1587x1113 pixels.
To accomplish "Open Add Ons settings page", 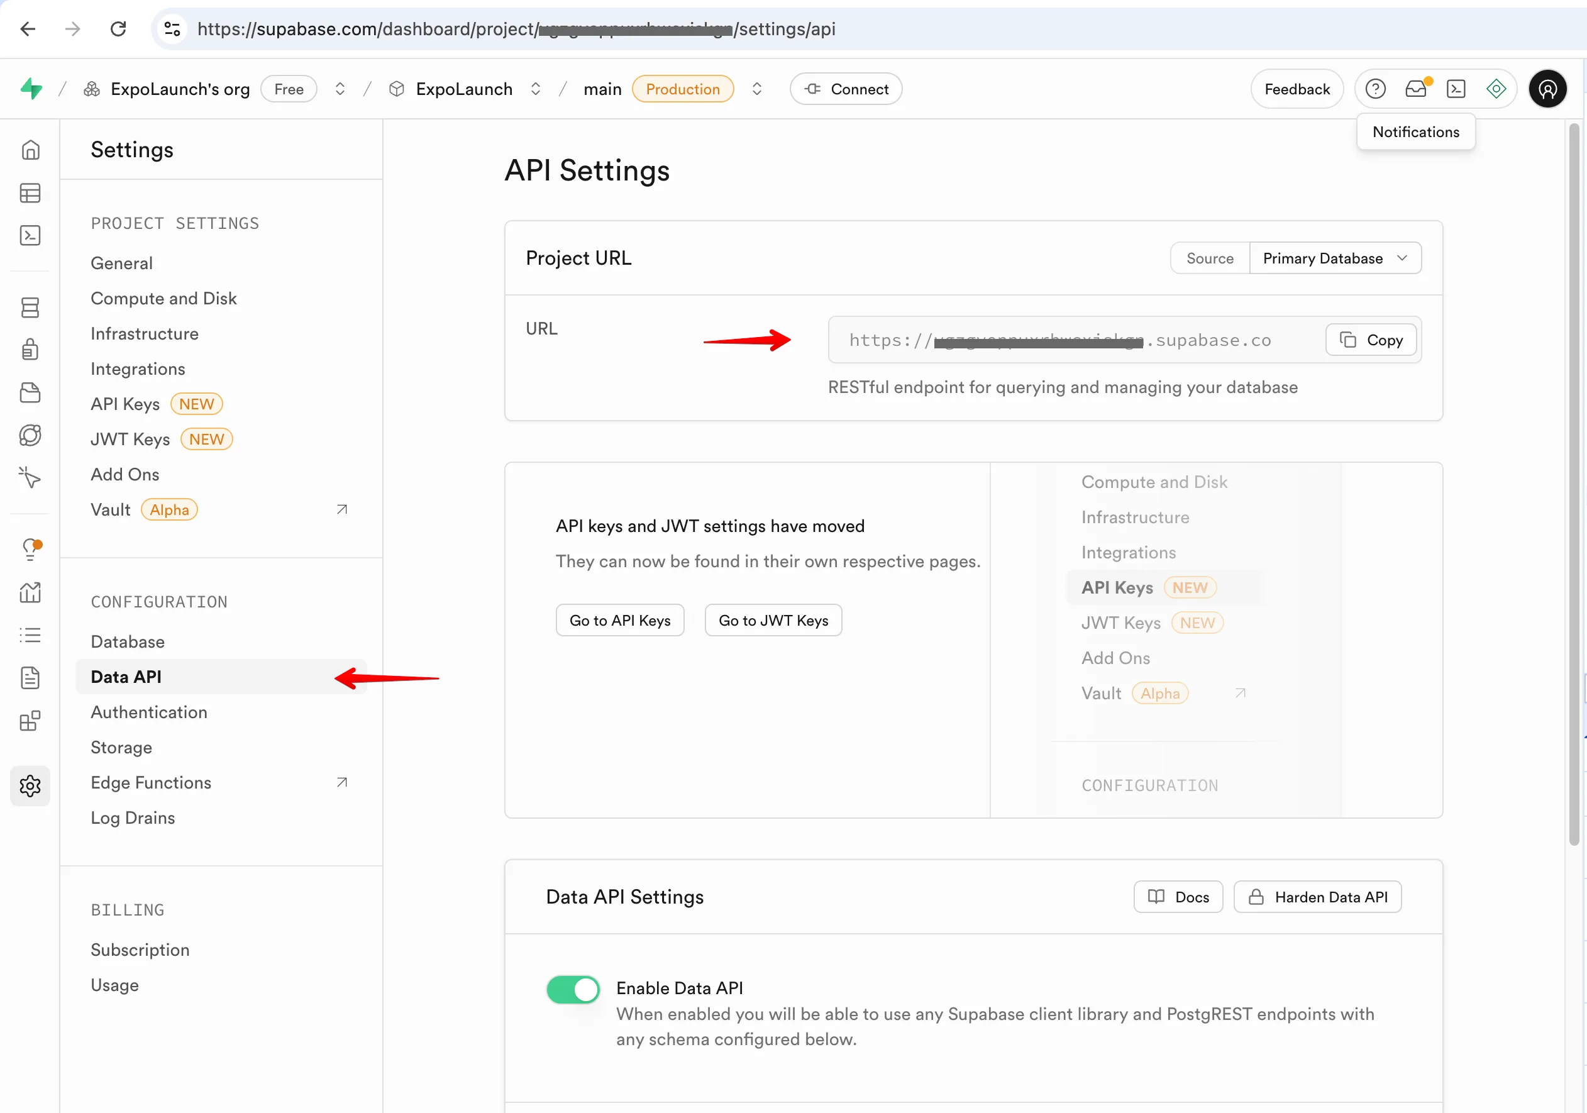I will coord(125,475).
